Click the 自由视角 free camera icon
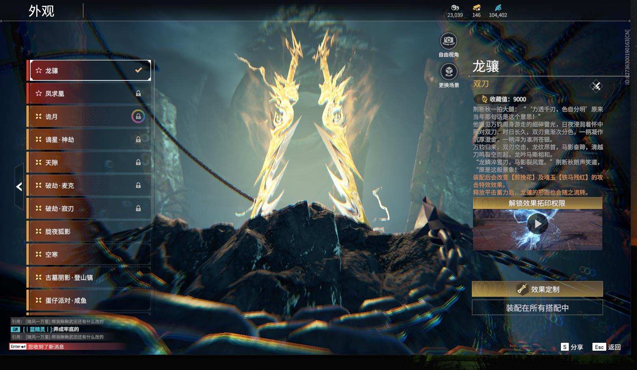The height and width of the screenshot is (370, 637). tap(448, 41)
